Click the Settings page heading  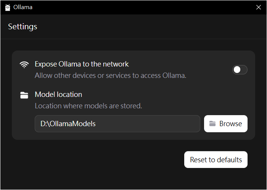click(23, 27)
